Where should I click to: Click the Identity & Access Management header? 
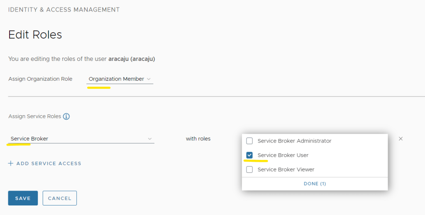64,10
